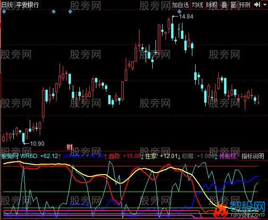Click the 10.90 low price label
Screen dimensions: 268x220
[37, 144]
